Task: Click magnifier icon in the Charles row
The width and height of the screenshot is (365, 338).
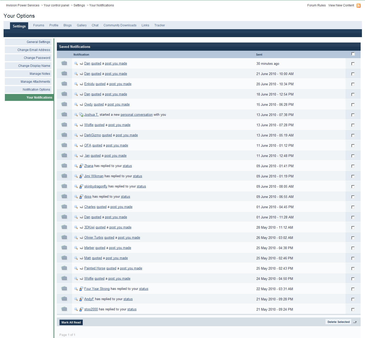Action: tap(76, 207)
